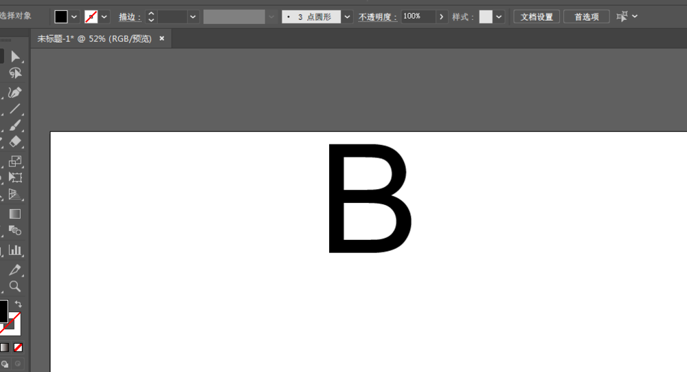Apply gradient mode button below color boxes
The image size is (687, 372).
pyautogui.click(x=4, y=347)
